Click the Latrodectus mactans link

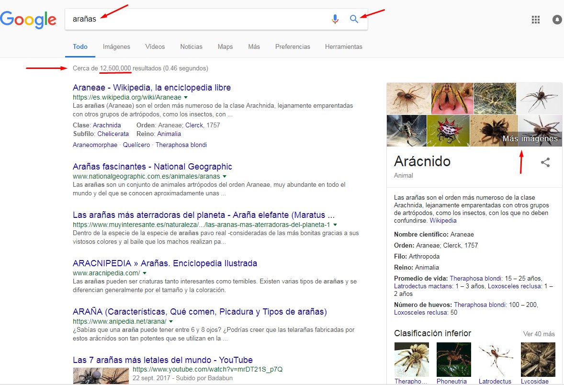coord(423,286)
